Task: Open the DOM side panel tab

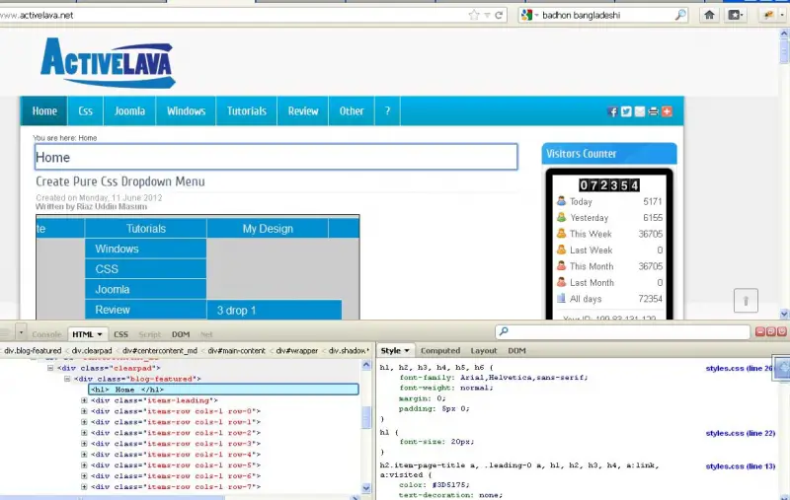Action: pyautogui.click(x=516, y=351)
